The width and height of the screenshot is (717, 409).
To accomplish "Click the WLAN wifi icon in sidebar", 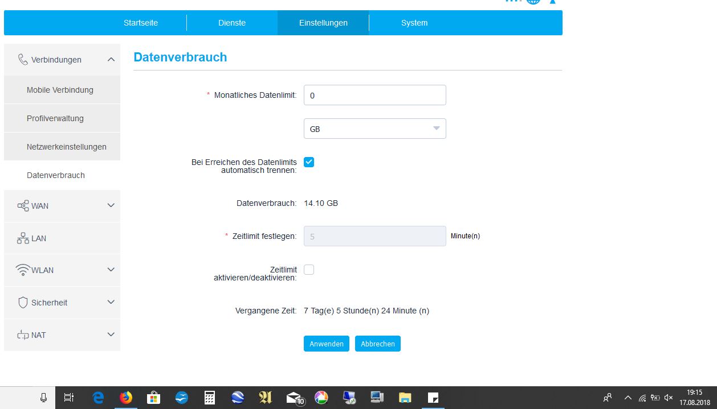I will tap(23, 270).
